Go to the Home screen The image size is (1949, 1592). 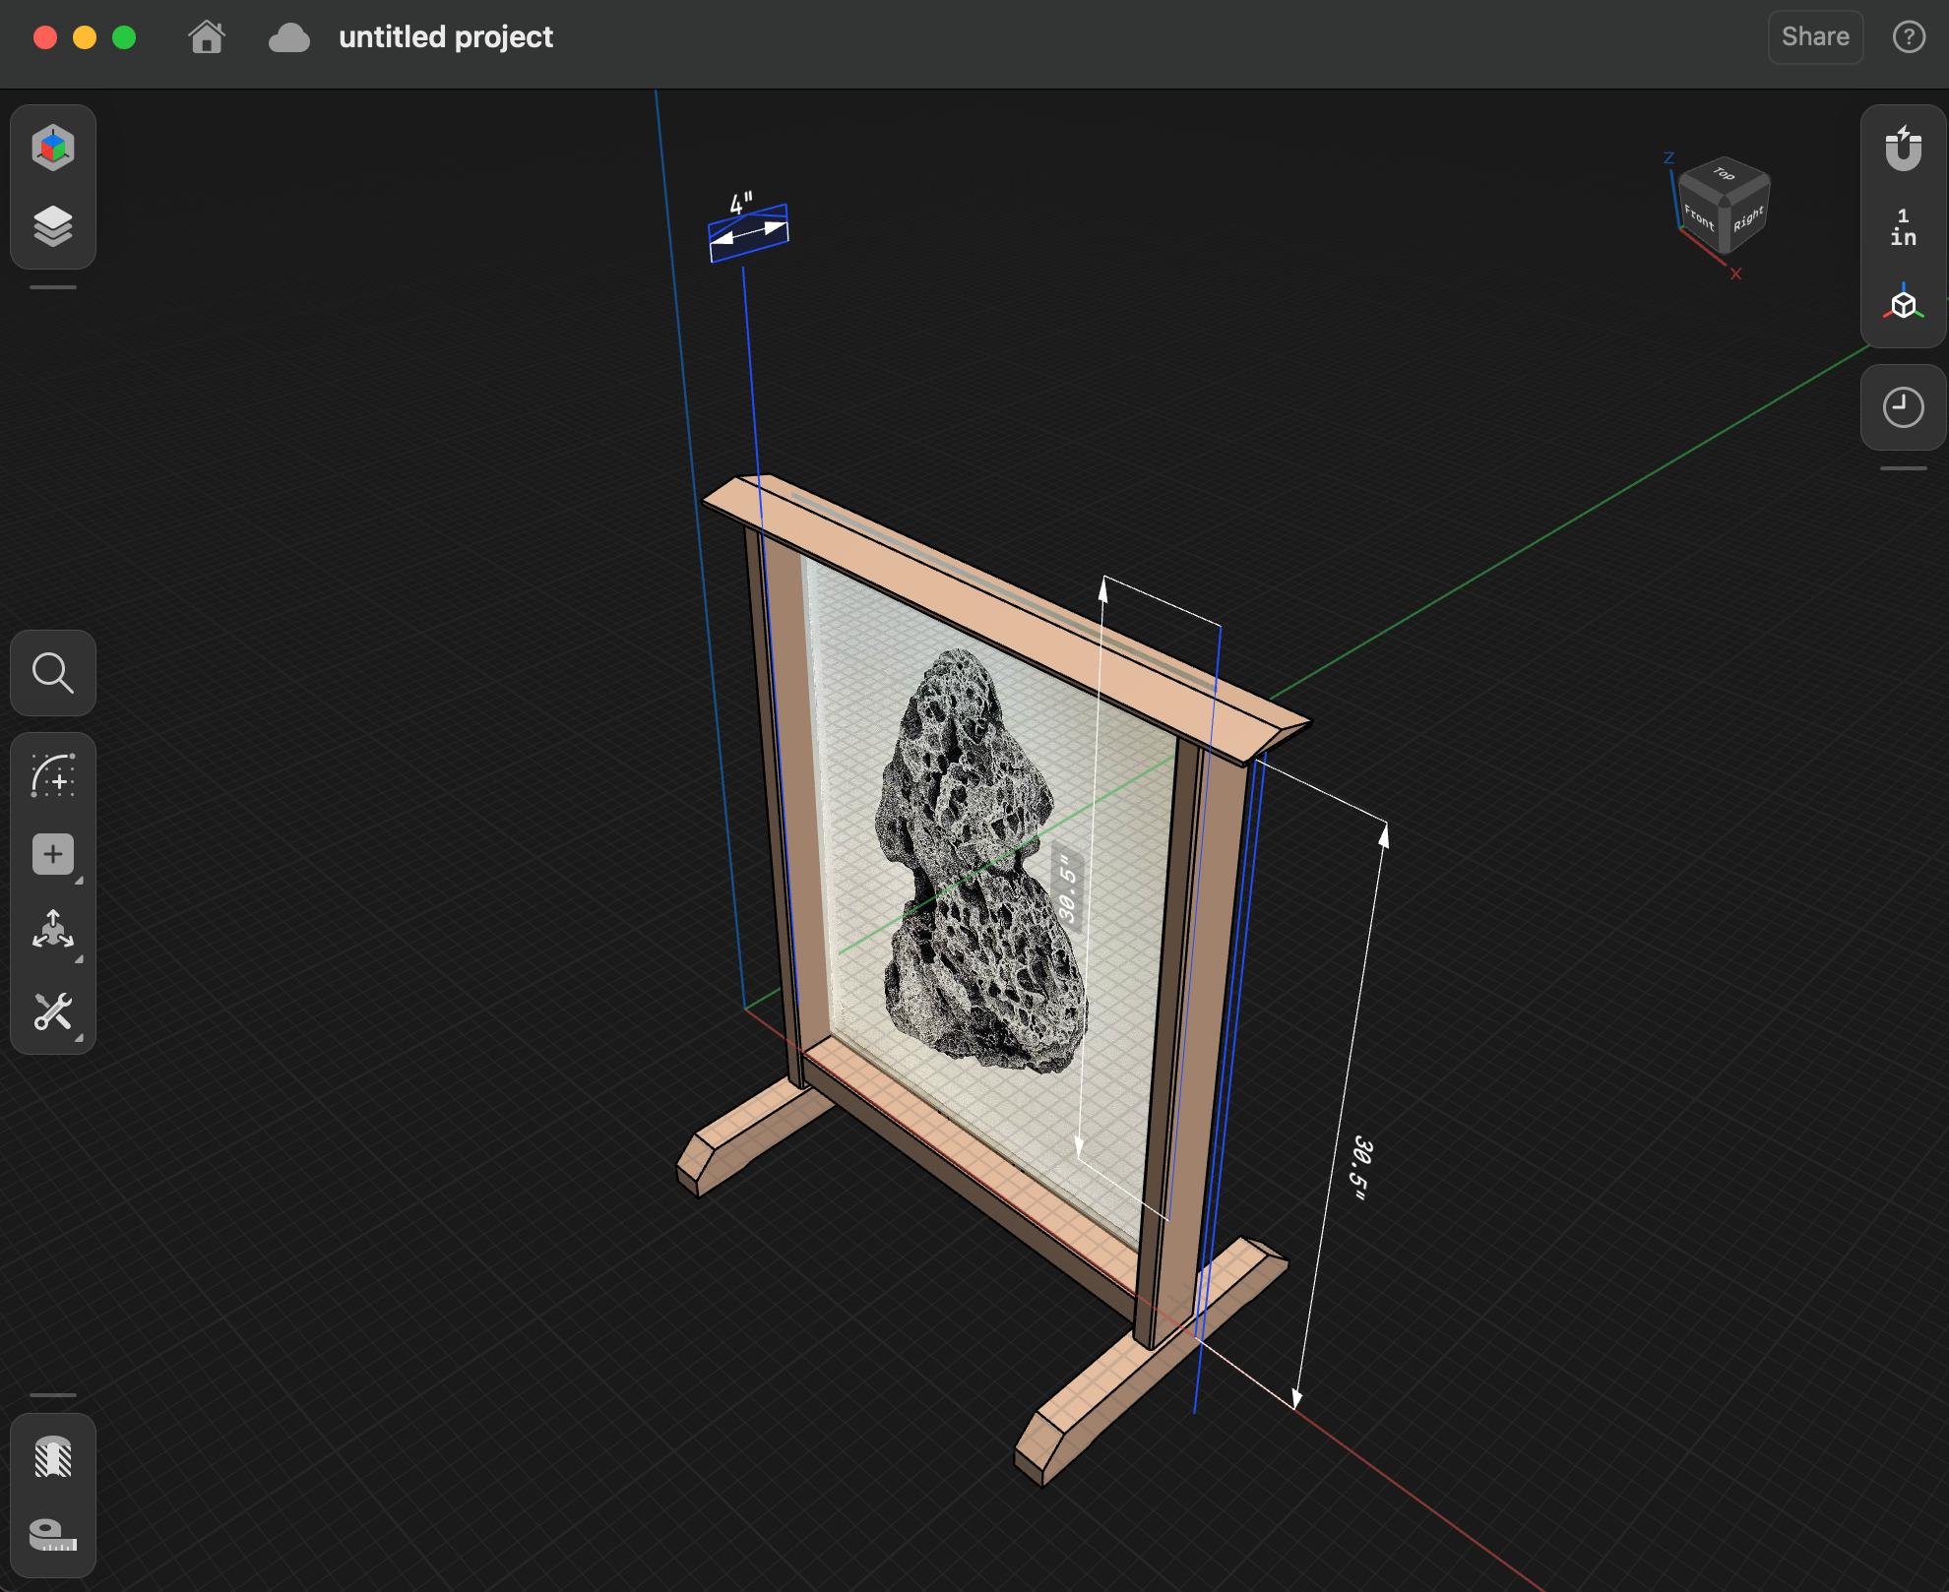[207, 37]
